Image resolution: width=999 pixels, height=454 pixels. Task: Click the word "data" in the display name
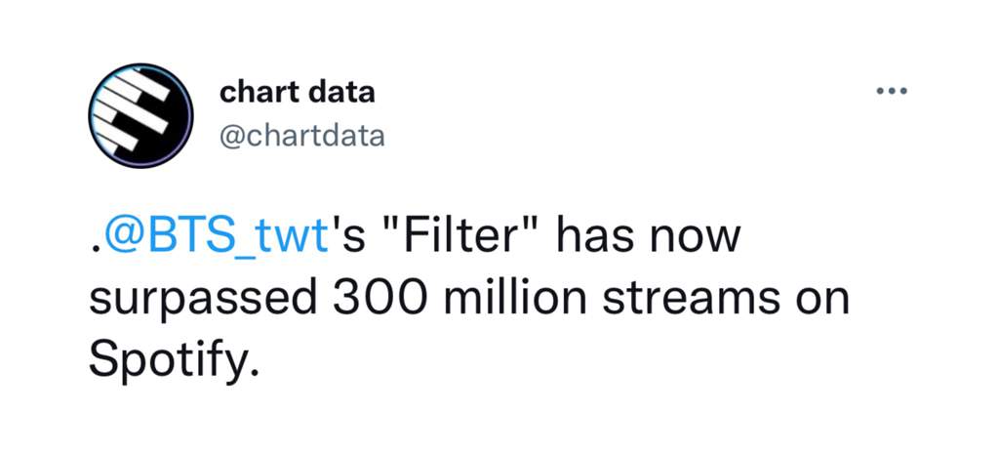(x=341, y=93)
